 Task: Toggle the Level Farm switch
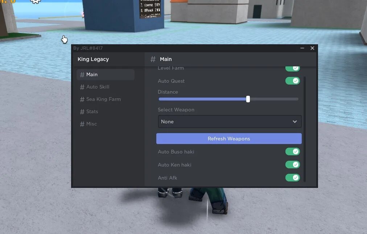(x=292, y=69)
